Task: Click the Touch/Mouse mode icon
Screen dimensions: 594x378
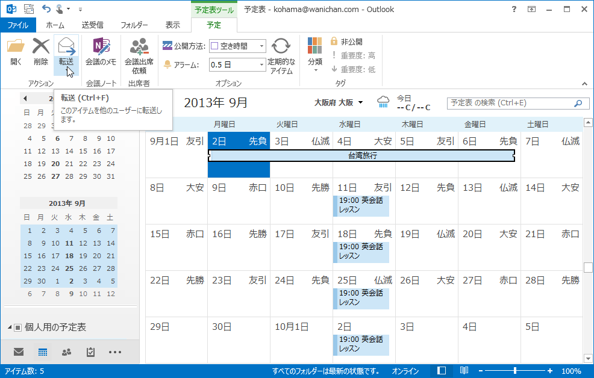Action: (60, 8)
